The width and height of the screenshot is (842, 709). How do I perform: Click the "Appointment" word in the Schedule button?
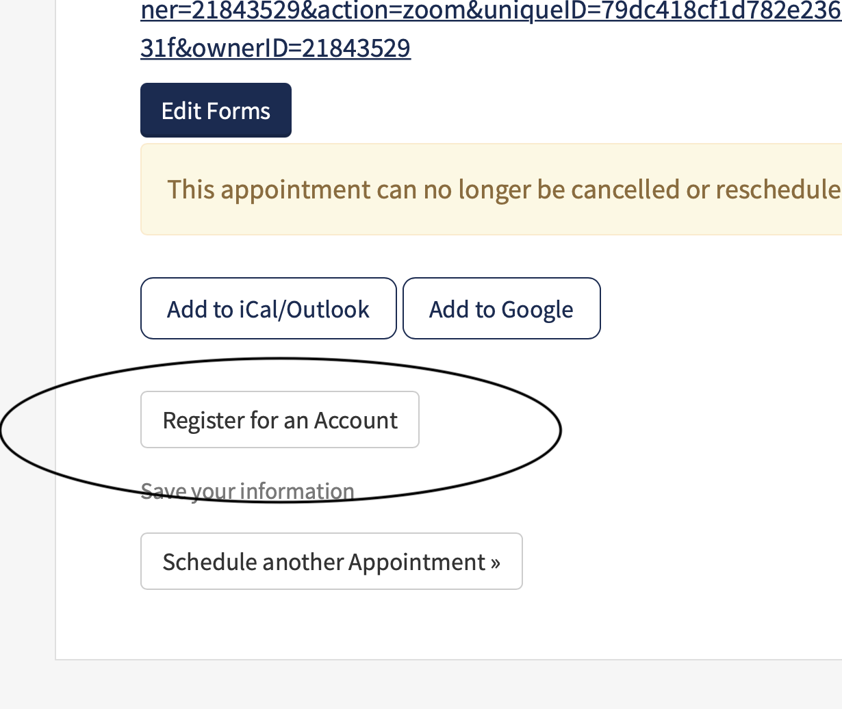pos(417,563)
